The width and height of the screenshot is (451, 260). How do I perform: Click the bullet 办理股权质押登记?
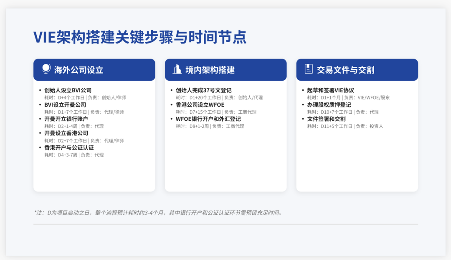[x=329, y=105]
